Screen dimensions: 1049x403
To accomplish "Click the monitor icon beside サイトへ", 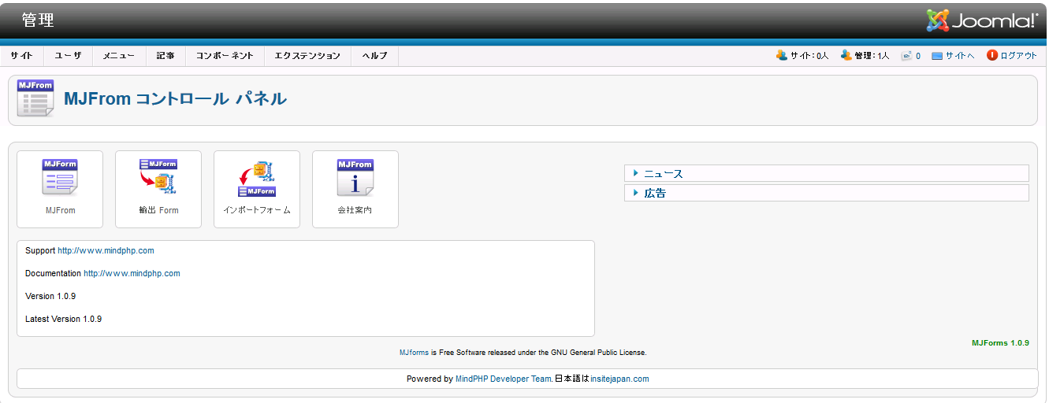I will [937, 56].
